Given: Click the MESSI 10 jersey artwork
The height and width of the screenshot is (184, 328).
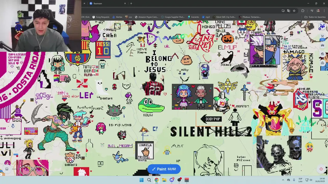Looking at the screenshot, I should click(103, 49).
